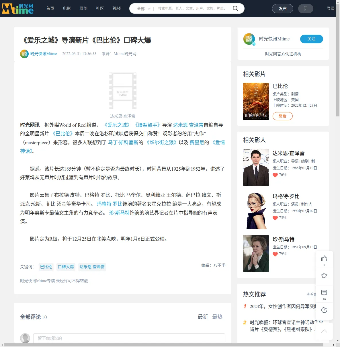This screenshot has width=340, height=347.
Task: Open 马丁·斯科塞斯 link
Action: [123, 143]
